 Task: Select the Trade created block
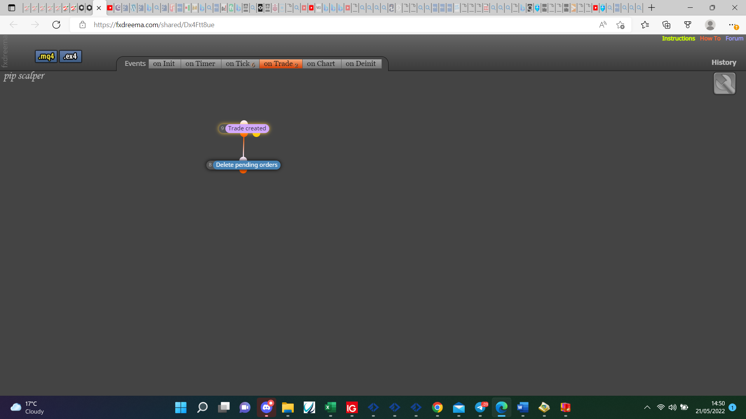(x=247, y=128)
